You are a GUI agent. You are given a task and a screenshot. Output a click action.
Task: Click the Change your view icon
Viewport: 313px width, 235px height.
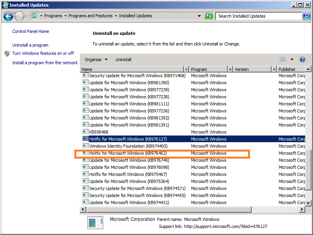click(282, 60)
